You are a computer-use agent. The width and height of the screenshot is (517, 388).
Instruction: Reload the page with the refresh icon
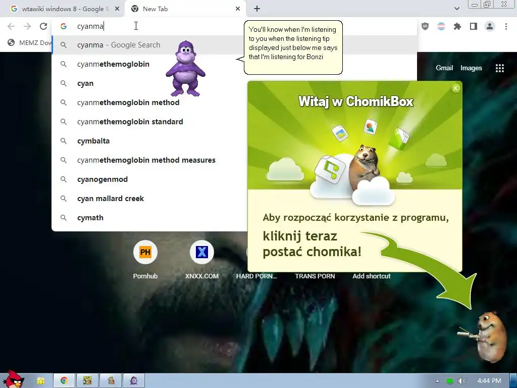coord(43,26)
